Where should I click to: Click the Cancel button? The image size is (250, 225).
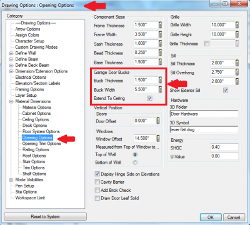click(x=234, y=217)
